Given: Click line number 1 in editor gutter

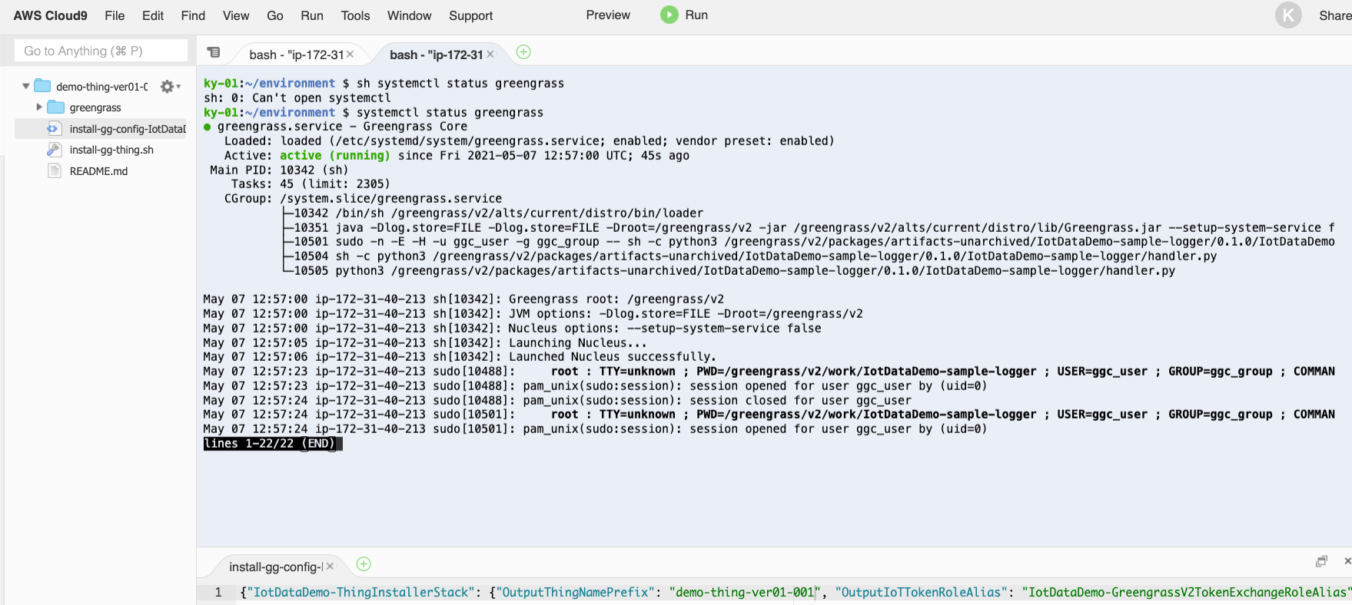Looking at the screenshot, I should pyautogui.click(x=218, y=592).
